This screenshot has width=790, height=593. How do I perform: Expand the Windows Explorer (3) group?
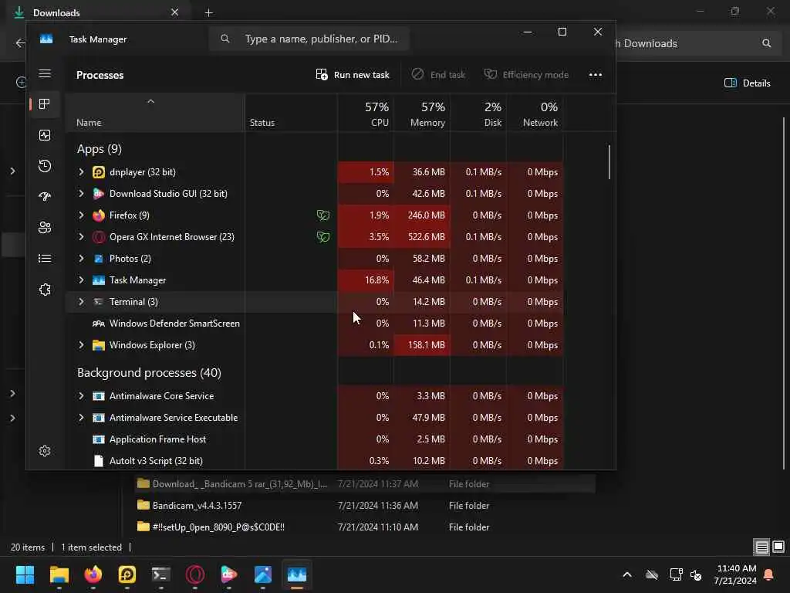(81, 345)
